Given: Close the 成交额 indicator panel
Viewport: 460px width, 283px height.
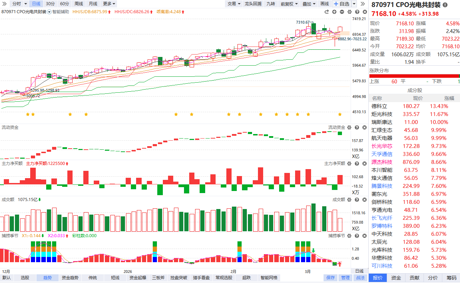Looking at the screenshot, I should pyautogui.click(x=364, y=200).
